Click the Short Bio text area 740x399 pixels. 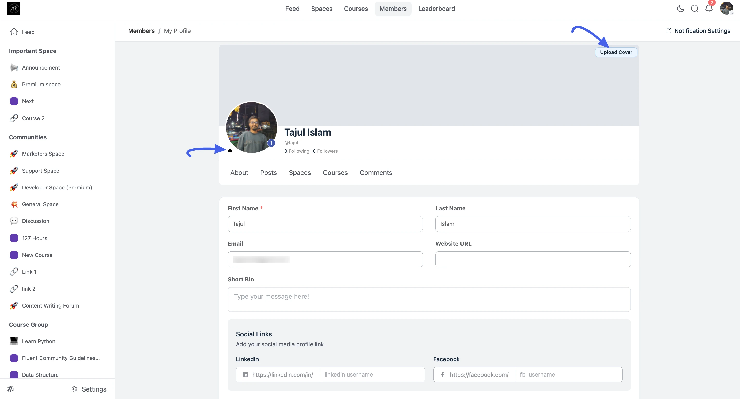pos(429,300)
